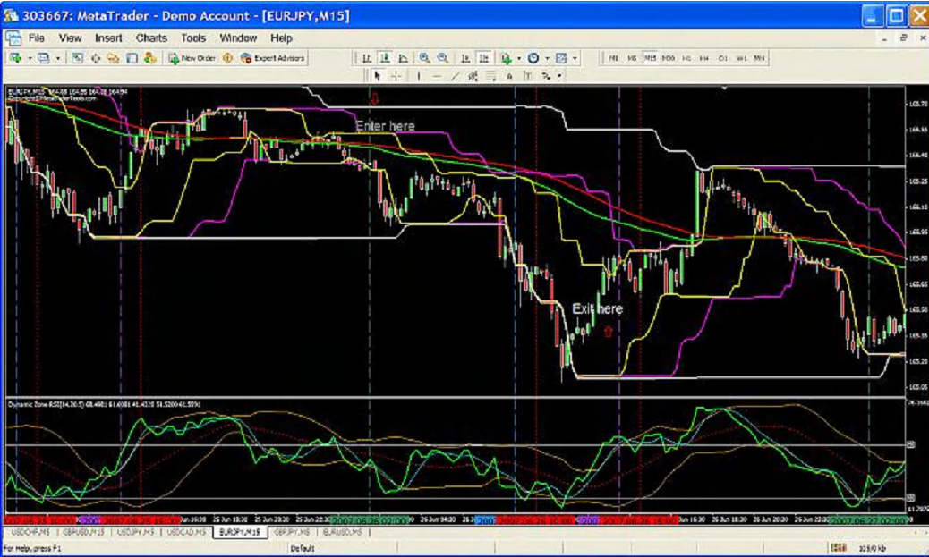Click the 'Default' profile status bar entry
The width and height of the screenshot is (929, 557).
click(x=302, y=548)
